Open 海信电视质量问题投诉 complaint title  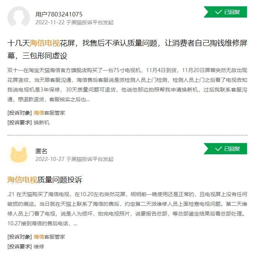tap(45, 180)
